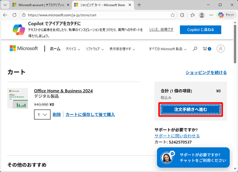Click the Copilot に尋ねる button
This screenshot has height=172, width=238.
(x=200, y=30)
